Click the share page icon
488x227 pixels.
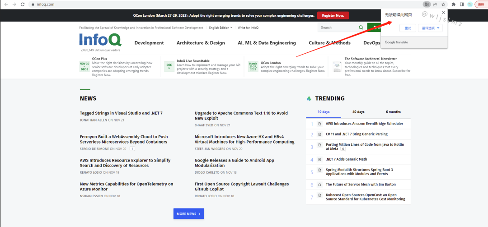click(435, 5)
